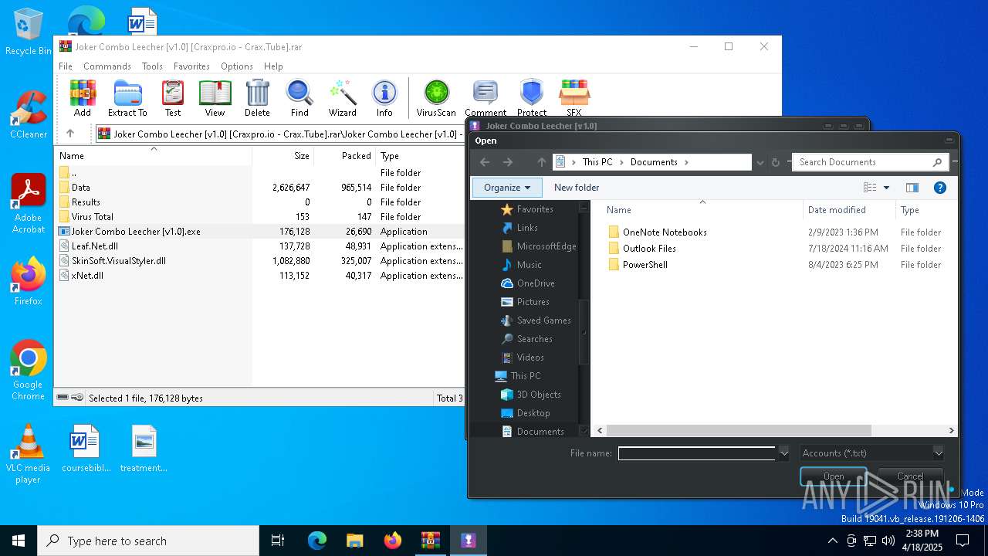Open the View tool in WinRAR toolbar
988x556 pixels.
[215, 98]
